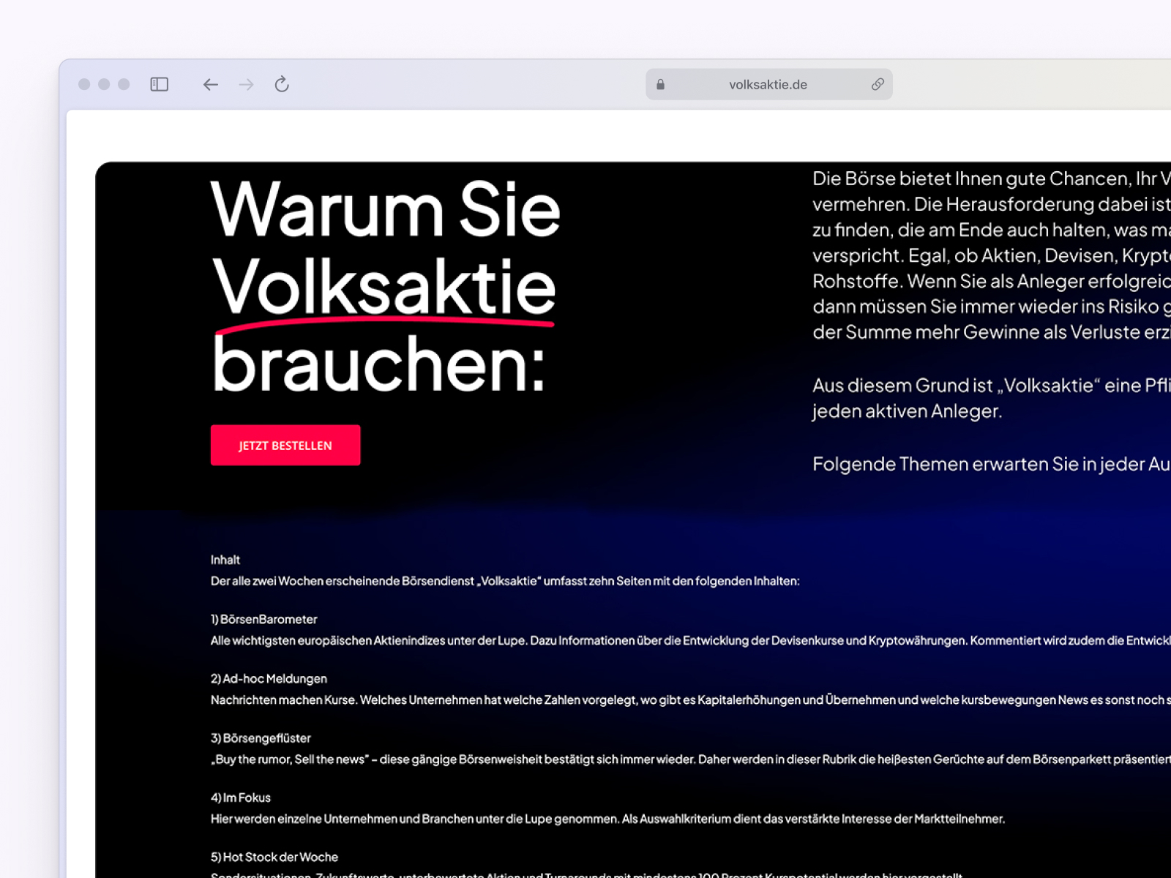1171x878 pixels.
Task: Click the padlock icon in address bar
Action: [660, 85]
